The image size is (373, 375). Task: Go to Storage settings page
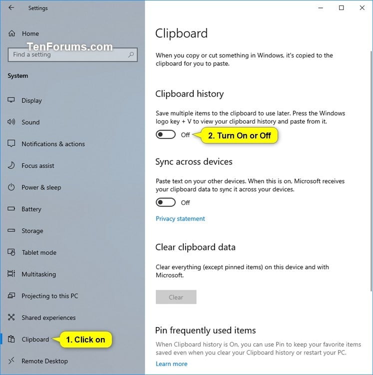click(x=32, y=231)
